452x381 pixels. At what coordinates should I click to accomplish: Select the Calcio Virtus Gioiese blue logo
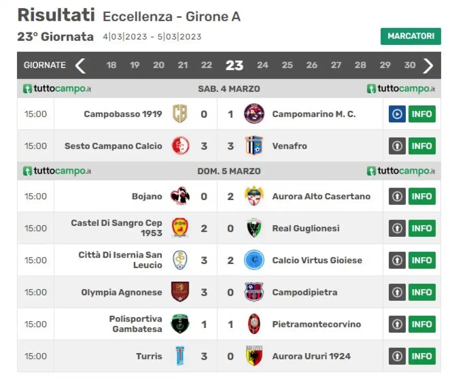[254, 260]
